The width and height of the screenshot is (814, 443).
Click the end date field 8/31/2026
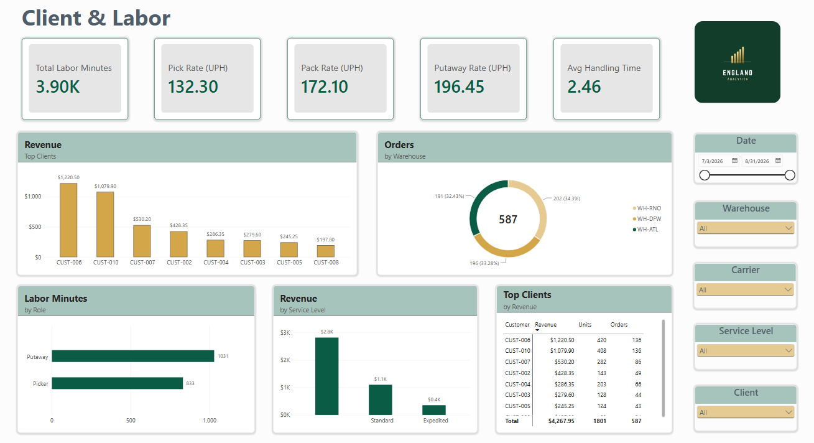pyautogui.click(x=756, y=161)
